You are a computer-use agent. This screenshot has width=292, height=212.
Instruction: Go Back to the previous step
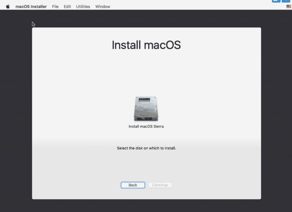tap(133, 185)
